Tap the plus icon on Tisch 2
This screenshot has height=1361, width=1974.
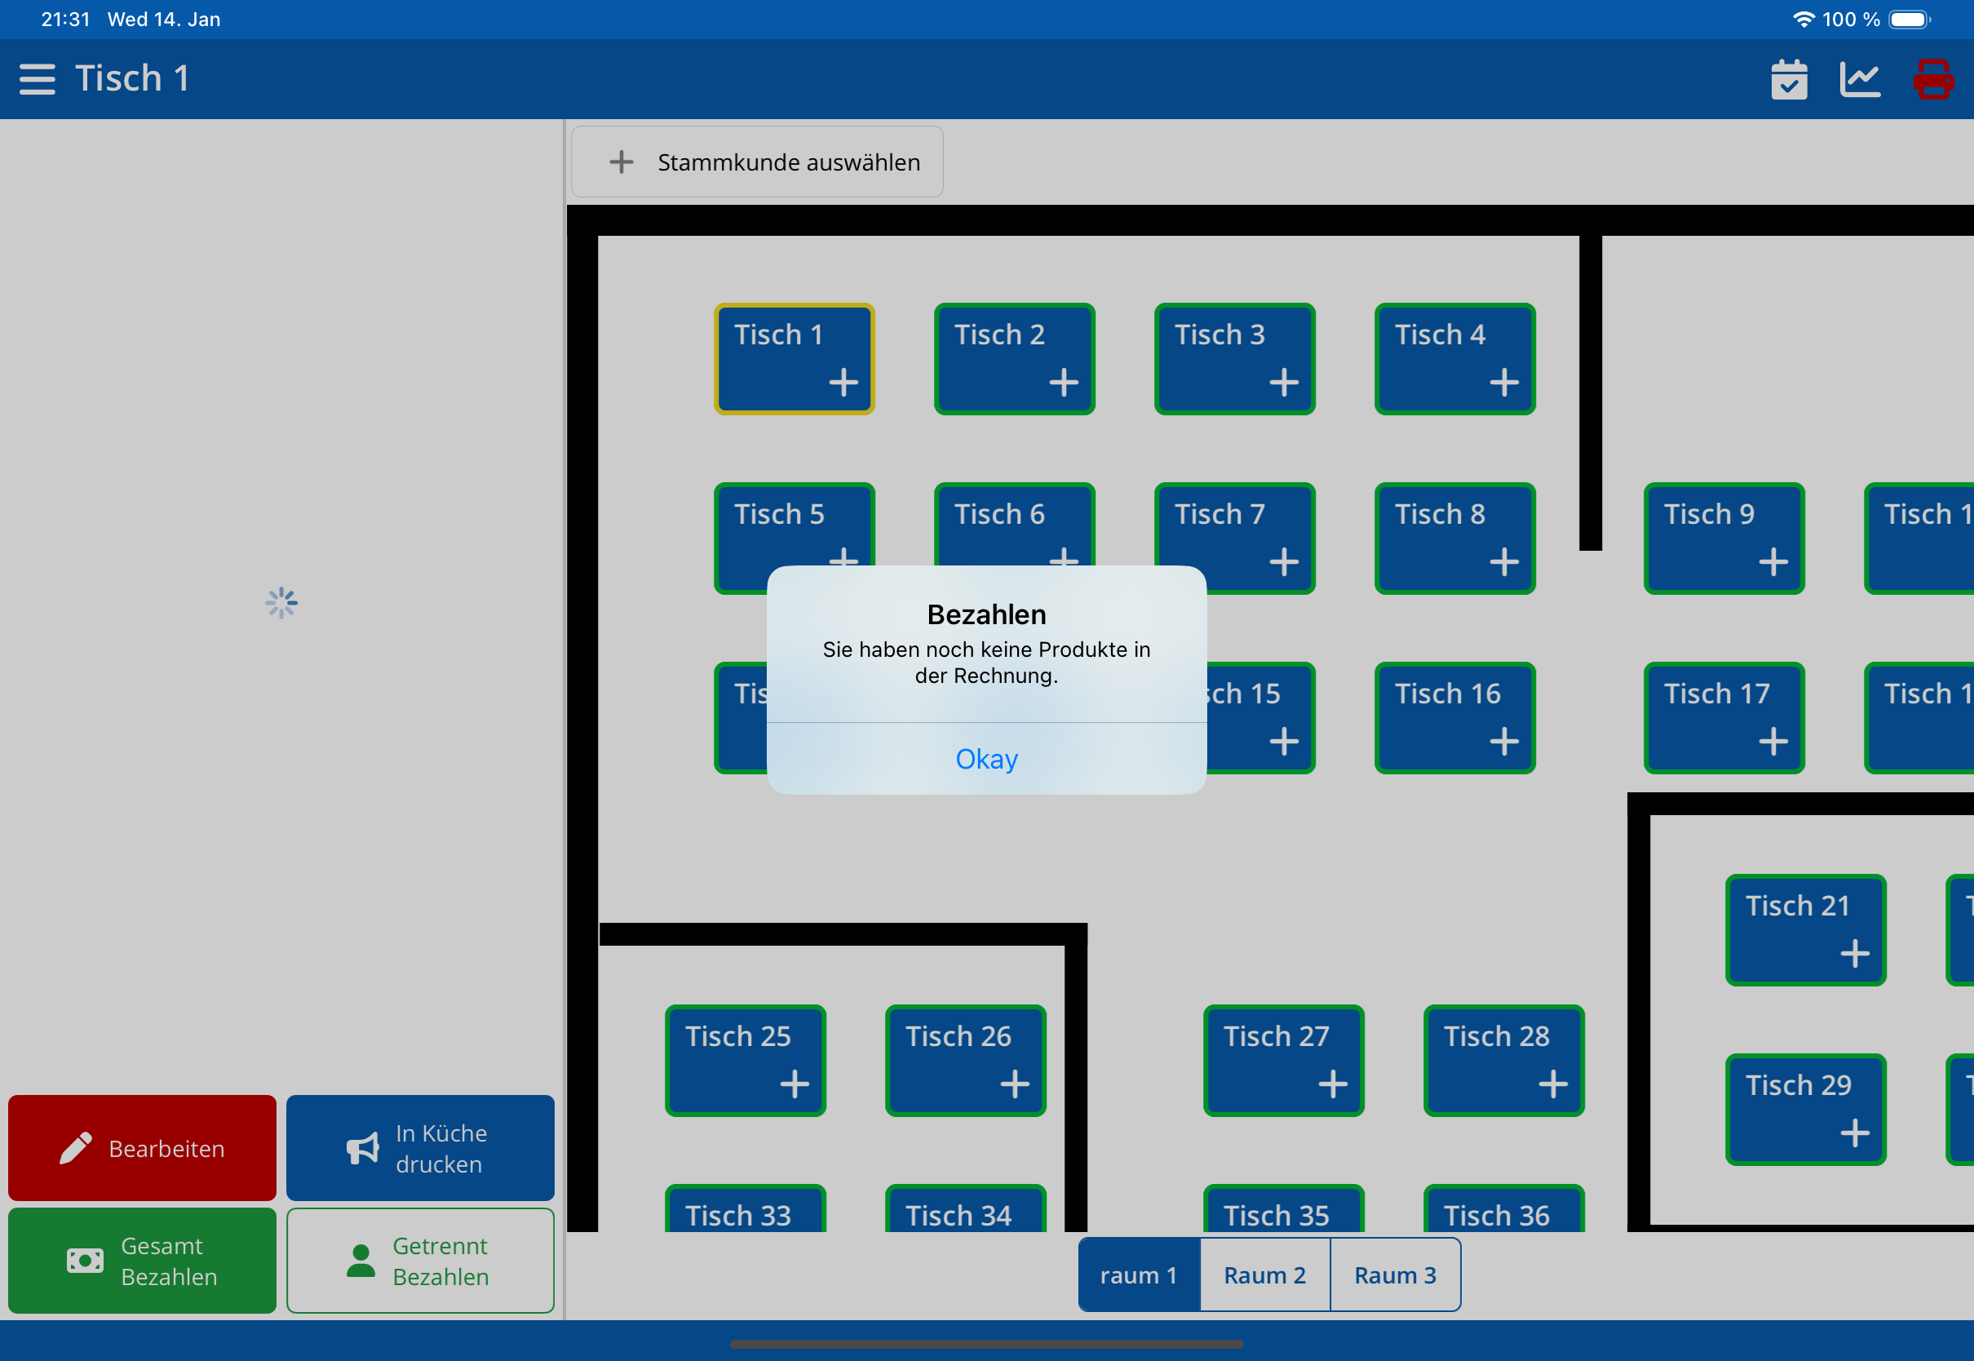point(1064,382)
